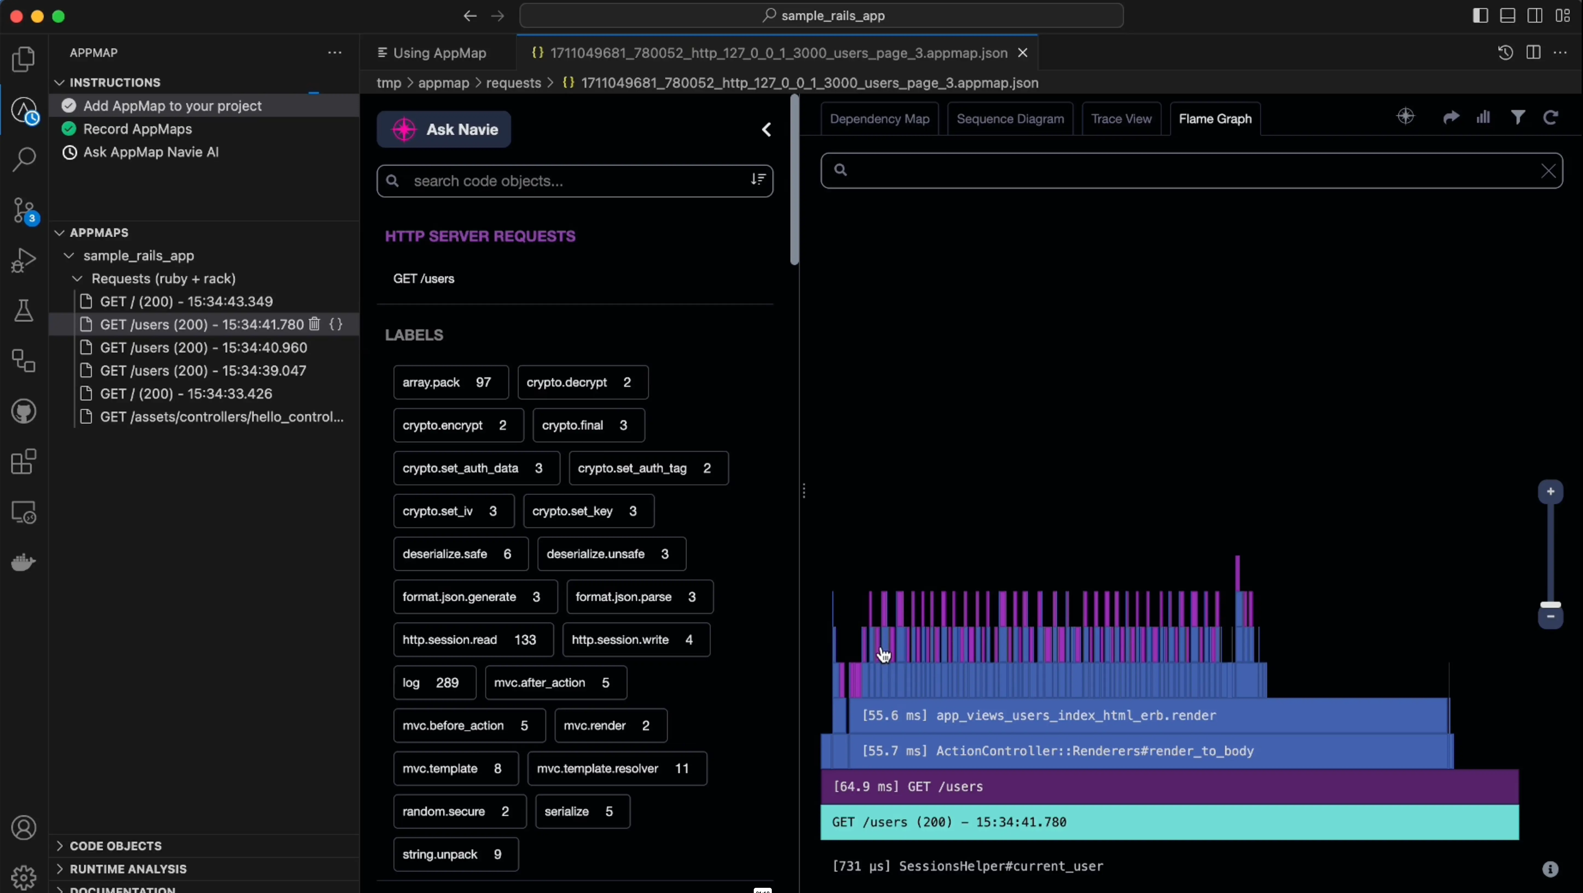Viewport: 1583px width, 893px height.
Task: Open the Testing flask view
Action: click(23, 311)
